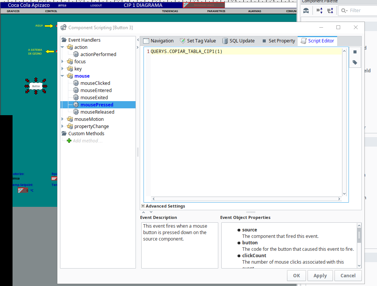Viewport: 377px width, 286px height.
Task: Select the mouseClicked event handler
Action: 95,83
